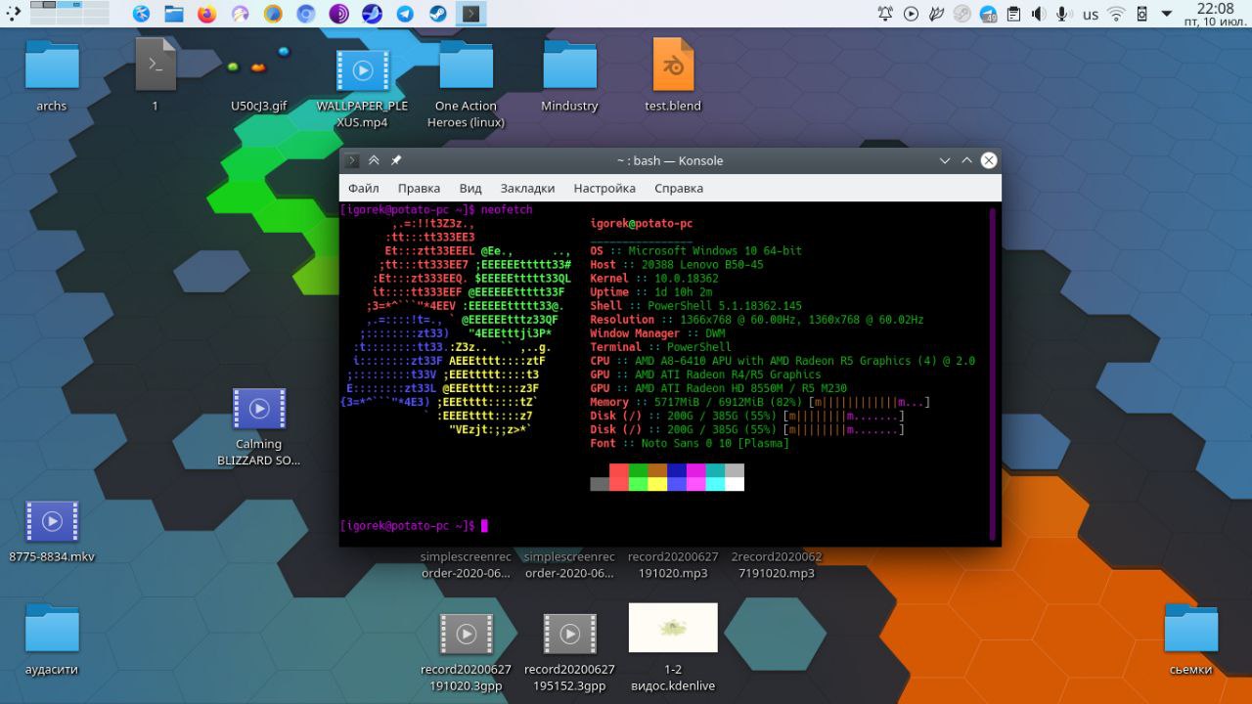Open the Файл menu in Konsole
This screenshot has height=704, width=1252.
click(x=363, y=188)
